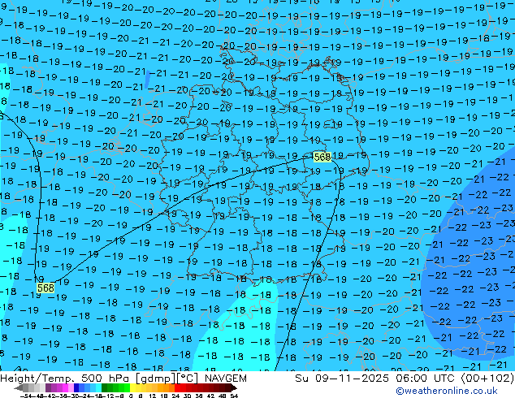Click the bright red 24°C legend swatch
Image resolution: width=515 pixels, height=398 pixels.
coord(177,388)
